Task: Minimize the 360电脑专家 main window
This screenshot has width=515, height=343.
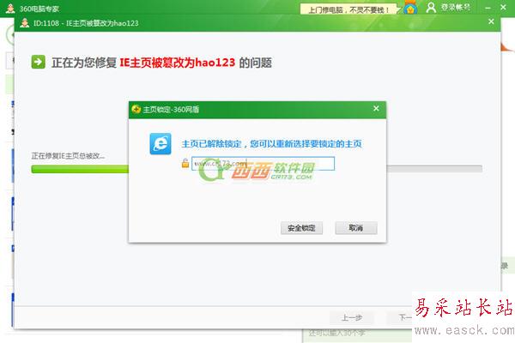Action: 488,8
